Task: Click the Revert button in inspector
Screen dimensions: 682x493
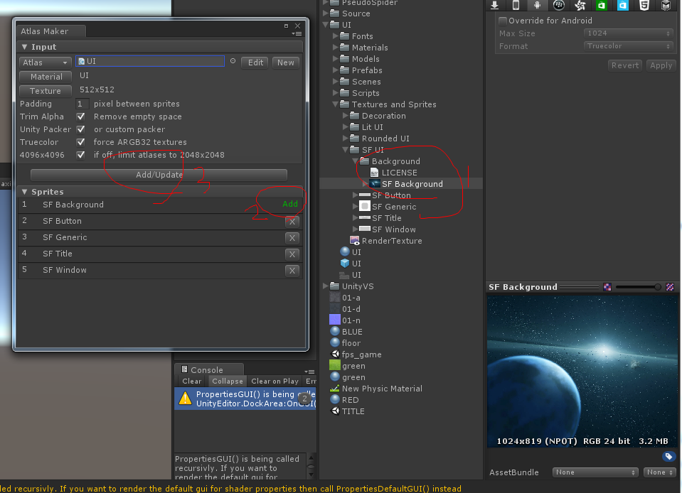Action: (x=624, y=65)
